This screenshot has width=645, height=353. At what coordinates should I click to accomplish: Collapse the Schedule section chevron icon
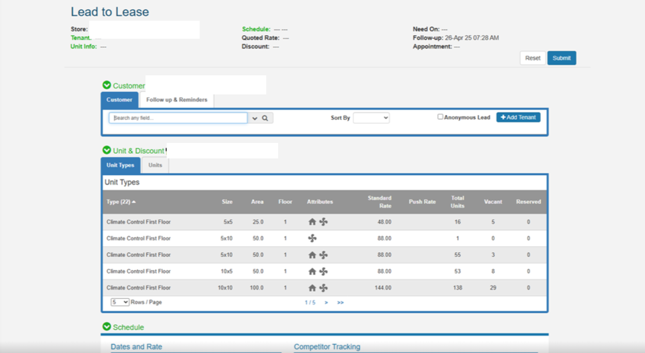click(x=107, y=327)
